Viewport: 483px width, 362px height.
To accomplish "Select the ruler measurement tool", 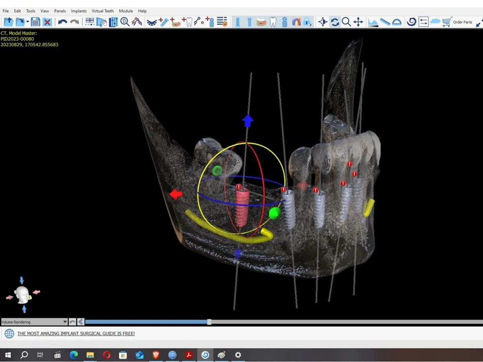I will click(385, 22).
